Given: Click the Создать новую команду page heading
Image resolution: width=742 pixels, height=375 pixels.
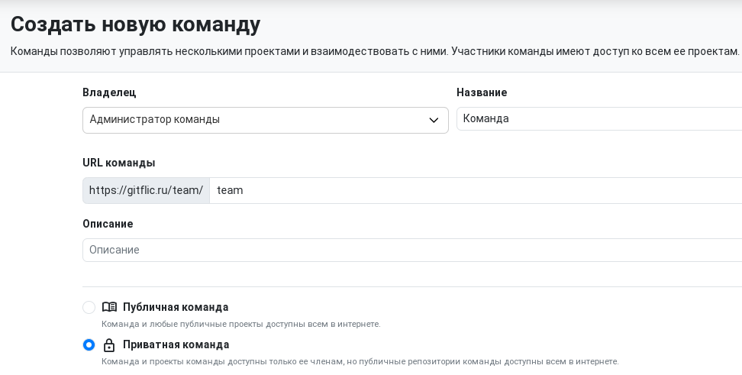Looking at the screenshot, I should [135, 24].
